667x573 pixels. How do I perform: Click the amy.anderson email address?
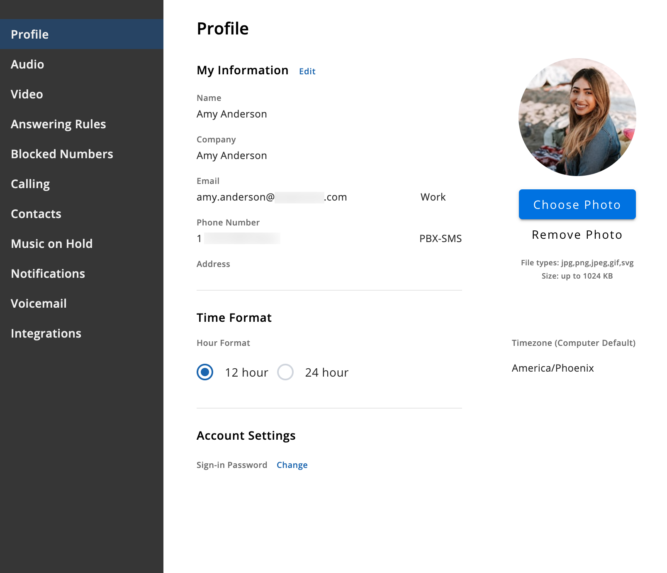click(x=272, y=197)
